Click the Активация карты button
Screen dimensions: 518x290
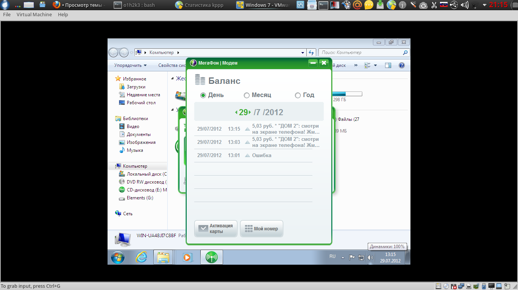coord(216,228)
